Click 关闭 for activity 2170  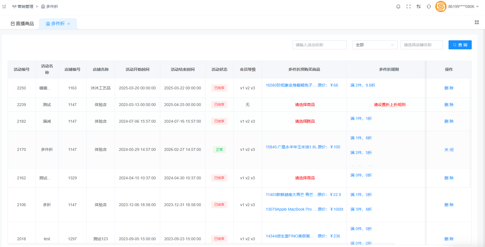[x=449, y=150]
